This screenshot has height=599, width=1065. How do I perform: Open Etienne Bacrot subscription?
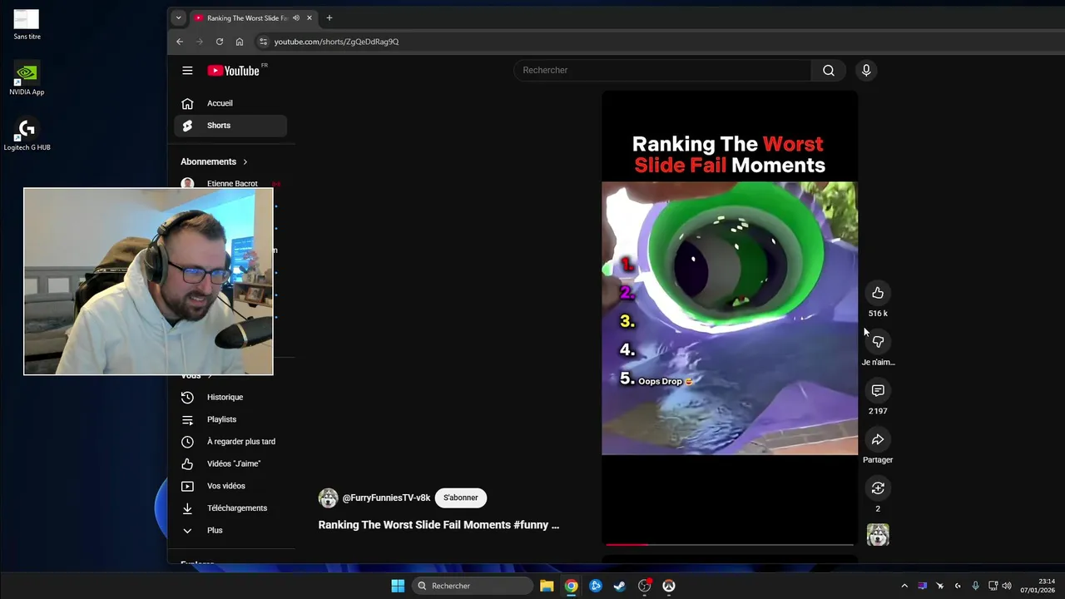pyautogui.click(x=230, y=183)
